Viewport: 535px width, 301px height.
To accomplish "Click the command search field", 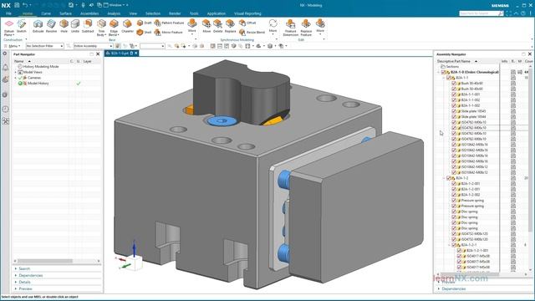I will pos(481,13).
